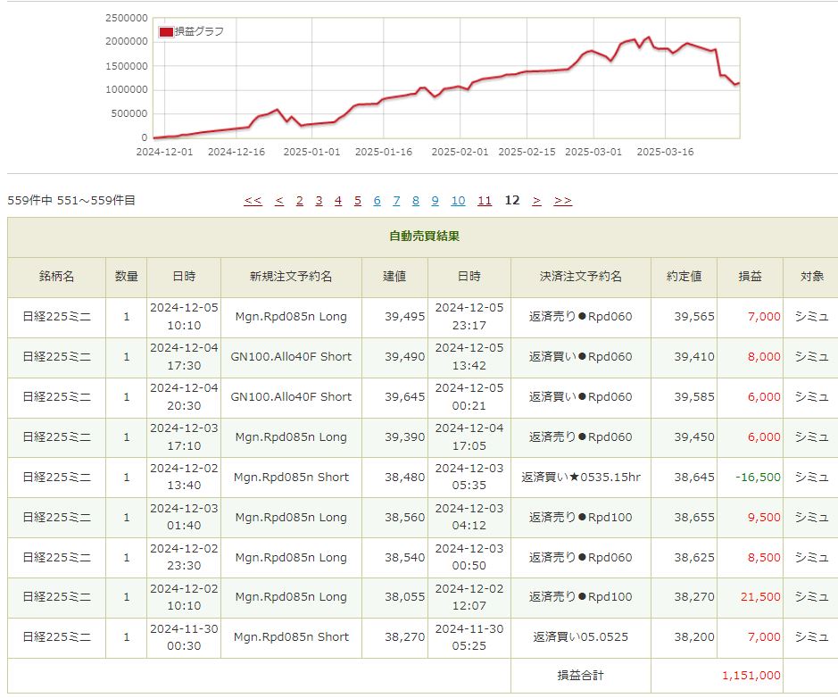This screenshot has width=838, height=698.
Task: Open page 4 of results
Action: pyautogui.click(x=337, y=201)
